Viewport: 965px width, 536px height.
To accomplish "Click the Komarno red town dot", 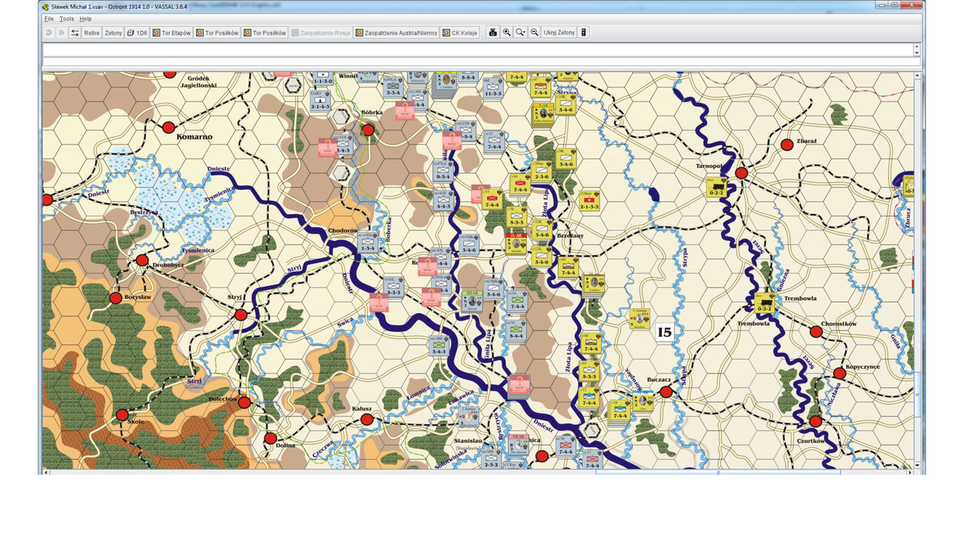I will (169, 127).
